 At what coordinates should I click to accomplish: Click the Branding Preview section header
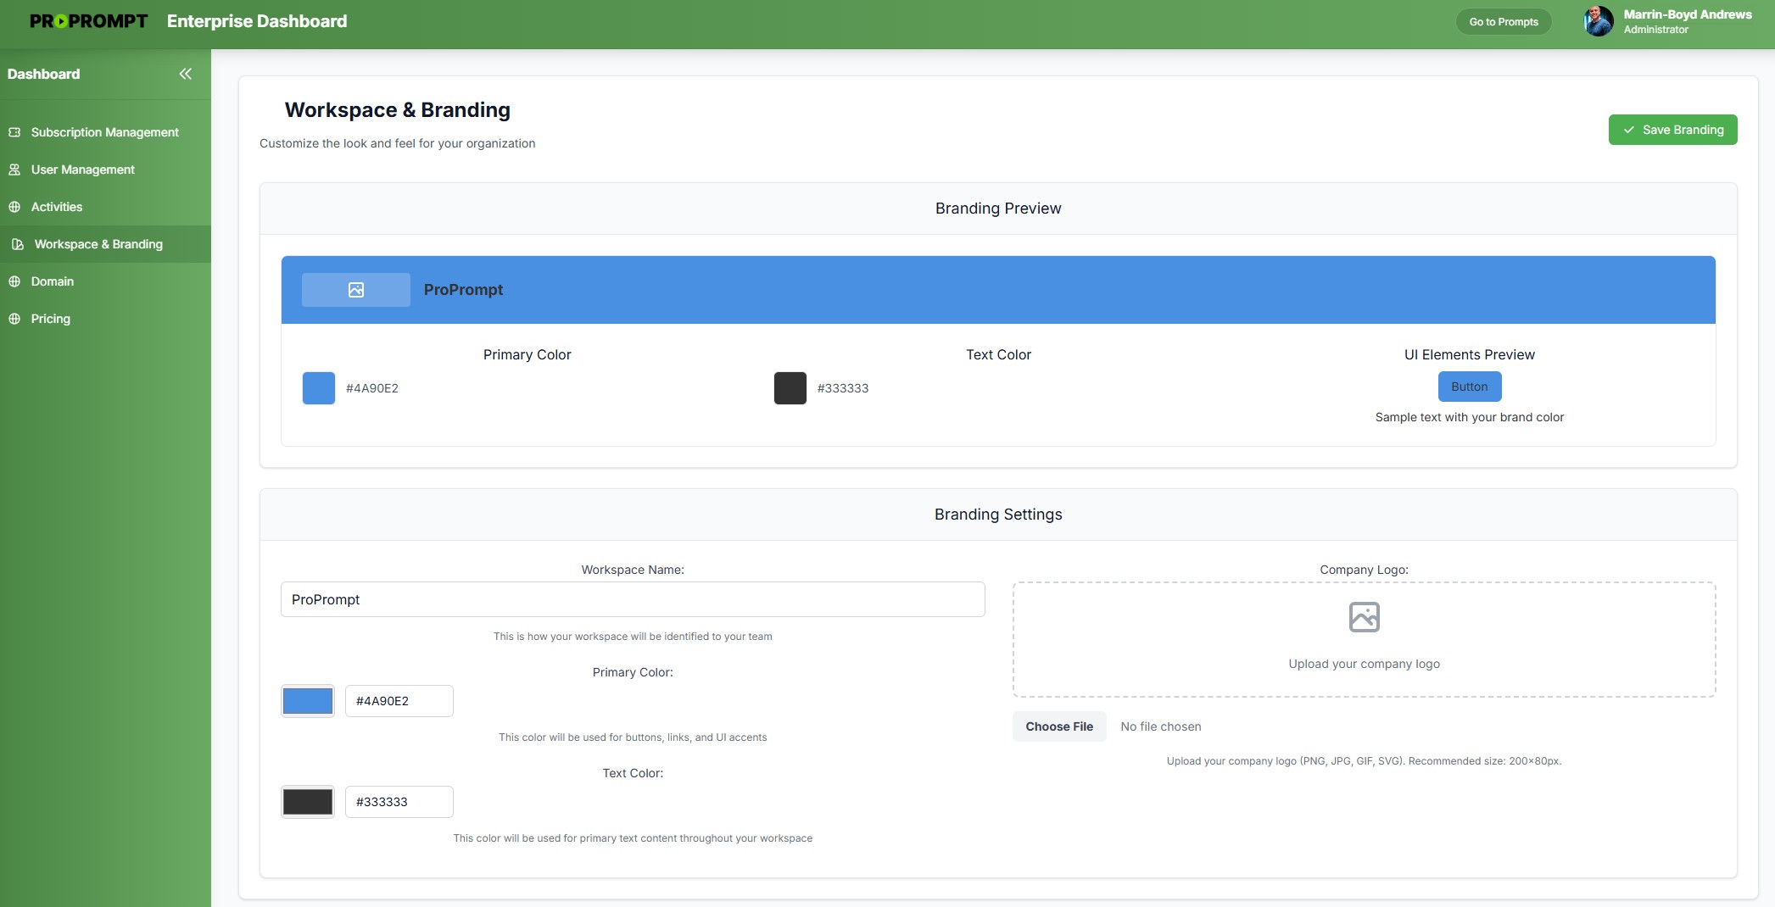click(998, 209)
